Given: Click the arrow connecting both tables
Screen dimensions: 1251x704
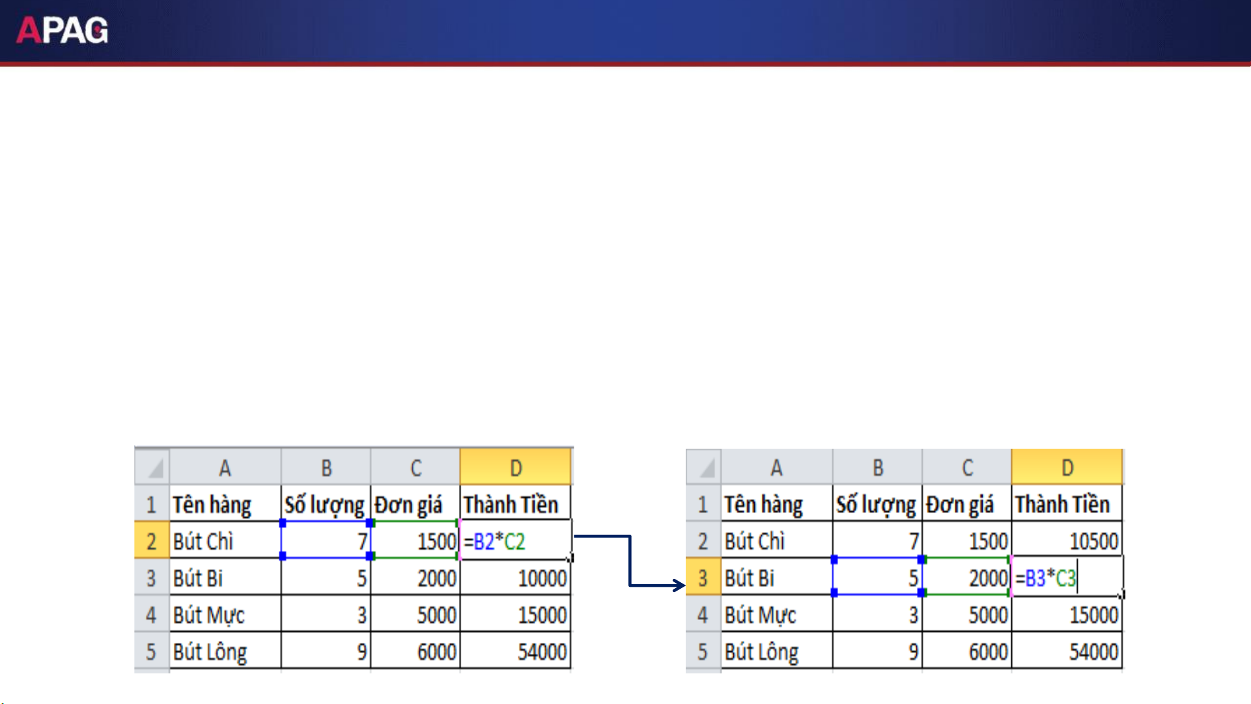Looking at the screenshot, I should [630, 560].
